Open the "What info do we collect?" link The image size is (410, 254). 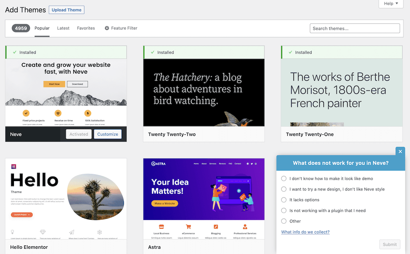(x=305, y=231)
